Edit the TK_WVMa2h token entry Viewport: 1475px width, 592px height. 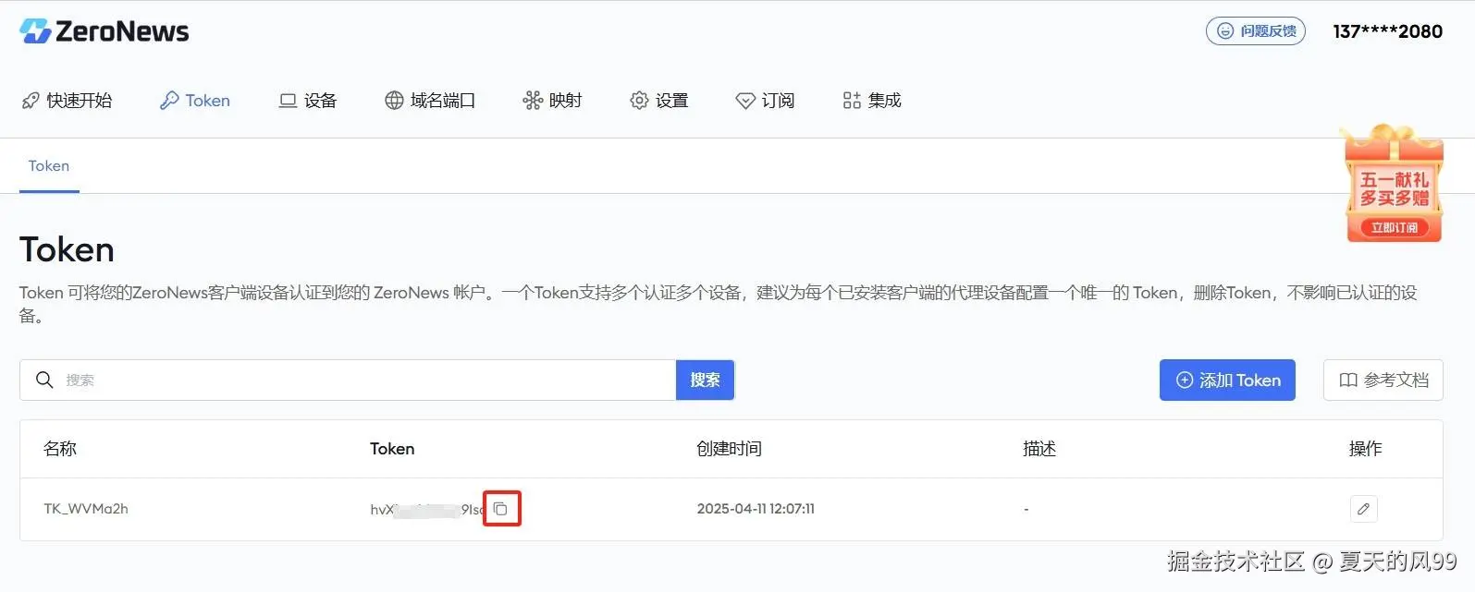click(1363, 509)
